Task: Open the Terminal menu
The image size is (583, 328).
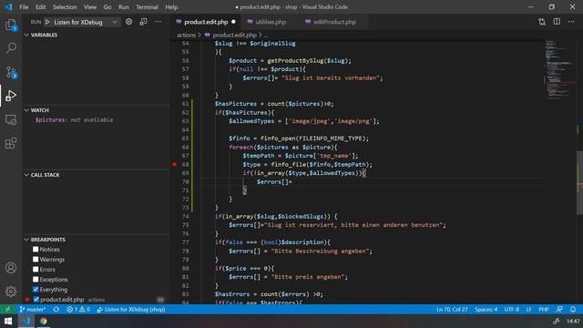Action: (x=147, y=7)
